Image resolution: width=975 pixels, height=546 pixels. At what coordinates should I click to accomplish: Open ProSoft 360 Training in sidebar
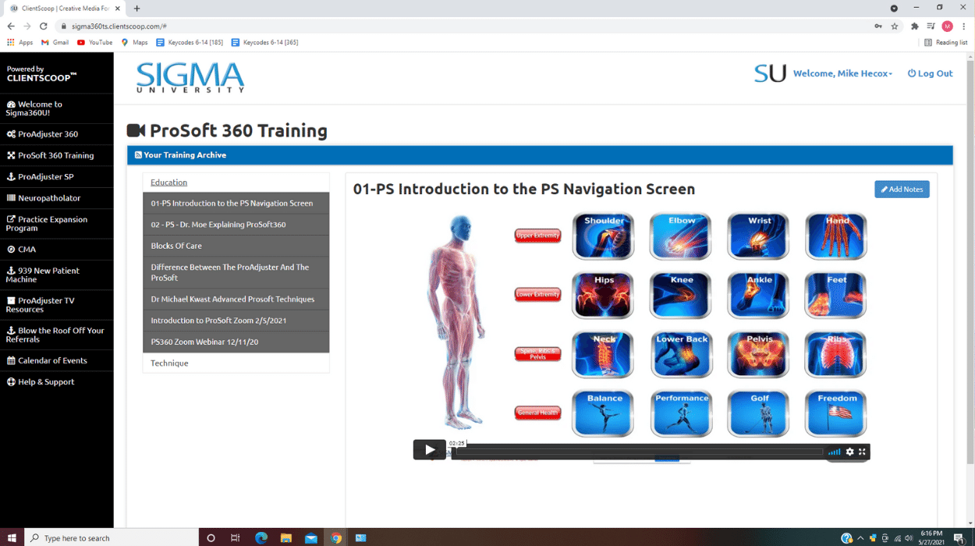[x=56, y=155]
